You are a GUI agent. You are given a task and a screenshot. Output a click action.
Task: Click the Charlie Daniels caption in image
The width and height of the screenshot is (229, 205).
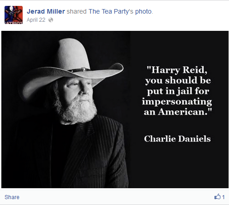point(177,139)
